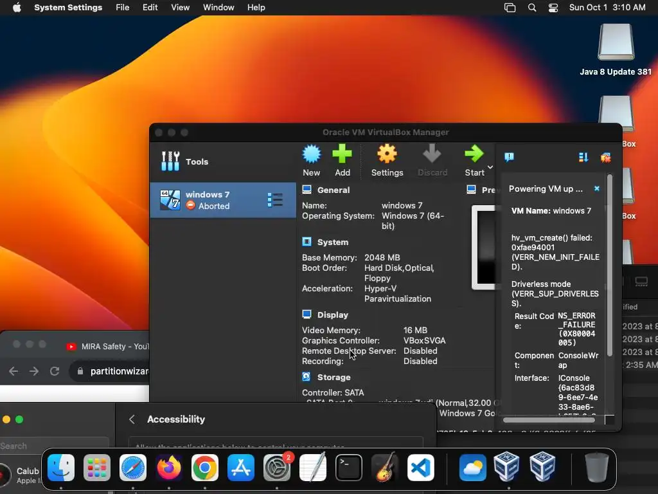Open Control Center in menu bar
This screenshot has width=658, height=494.
(553, 8)
